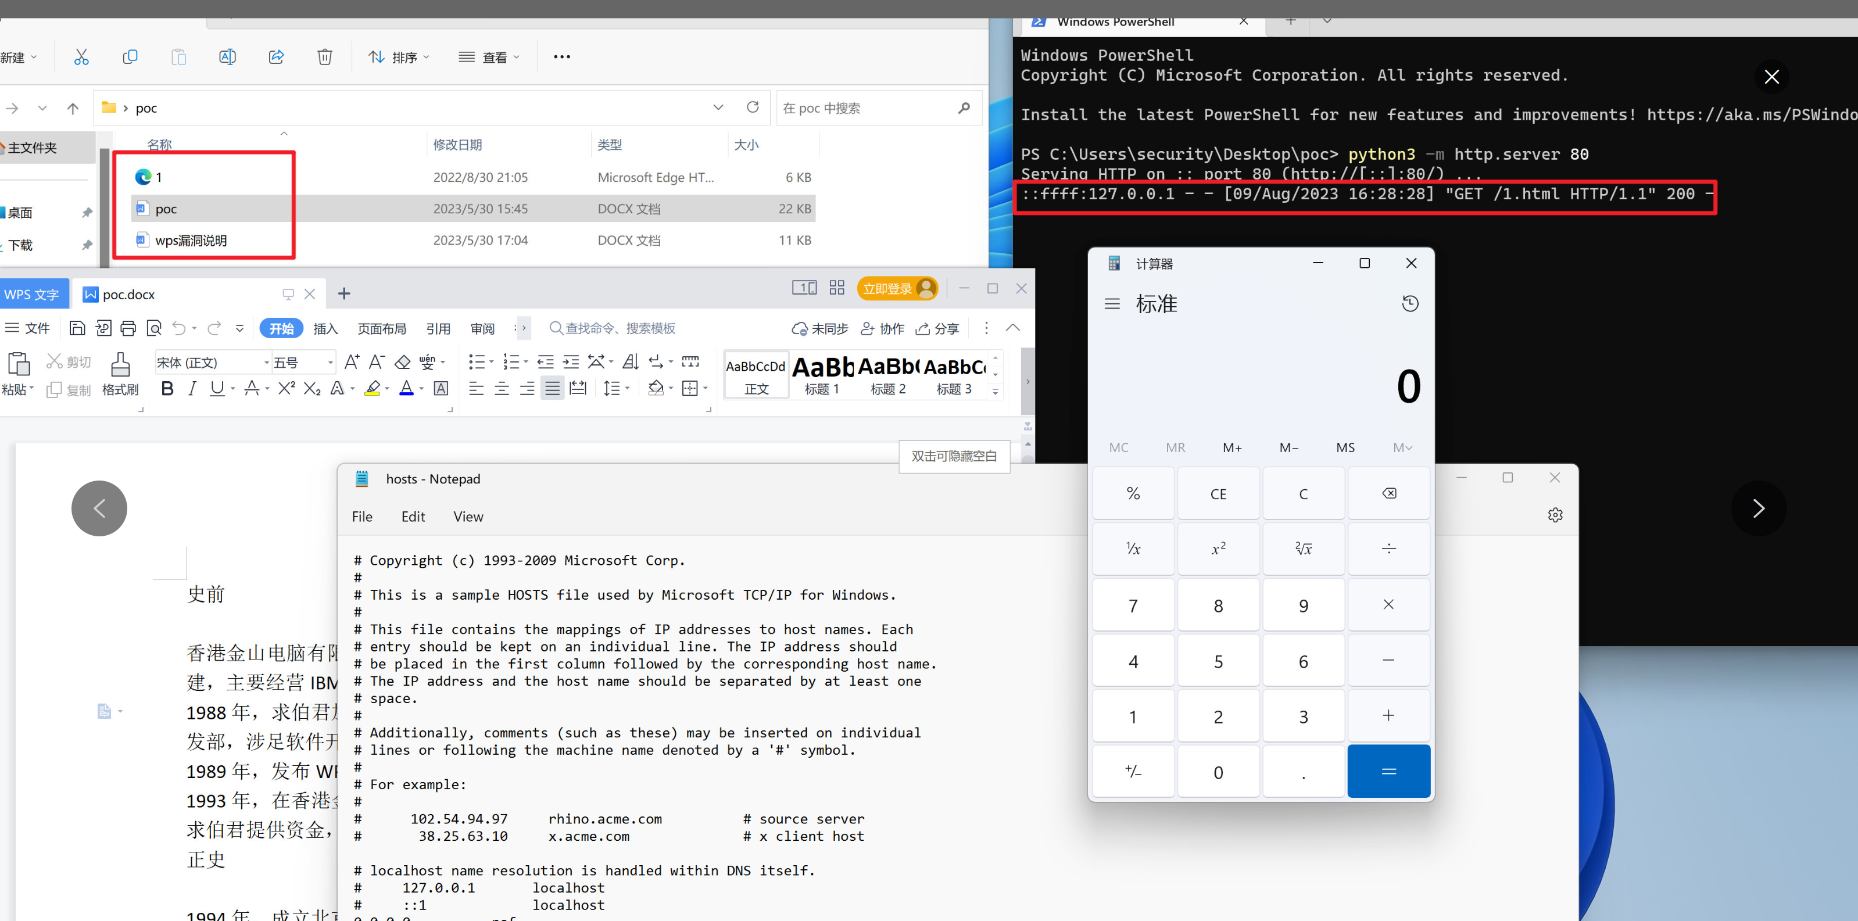
Task: Open the 插入 Insert ribbon tab
Action: pyautogui.click(x=325, y=329)
